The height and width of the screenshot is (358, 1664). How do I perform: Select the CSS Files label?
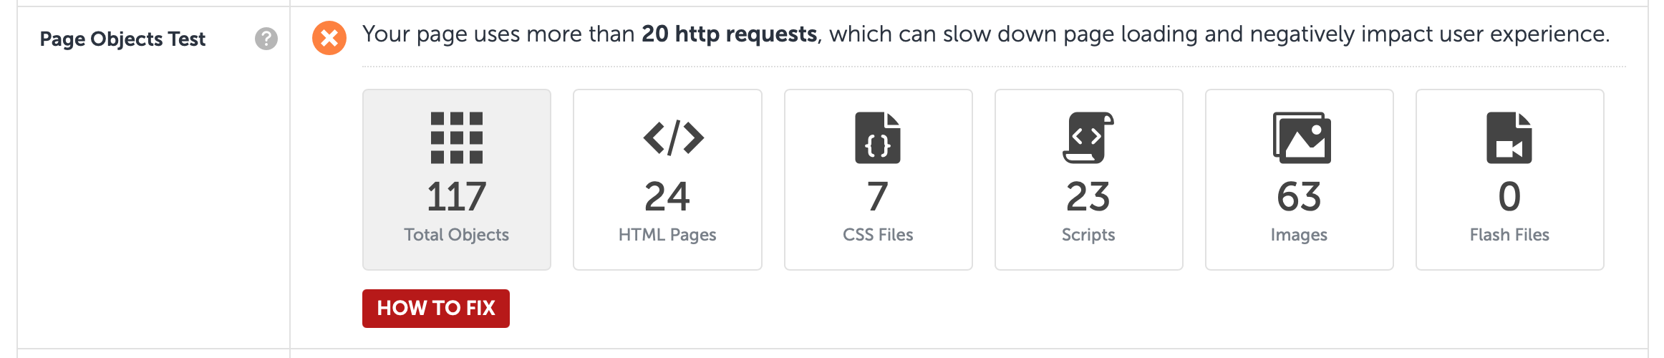pos(878,235)
